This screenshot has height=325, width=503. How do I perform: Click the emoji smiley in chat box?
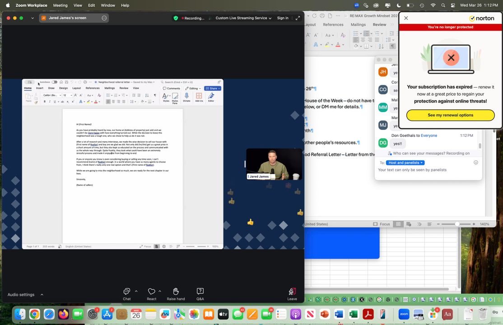[x=475, y=162]
